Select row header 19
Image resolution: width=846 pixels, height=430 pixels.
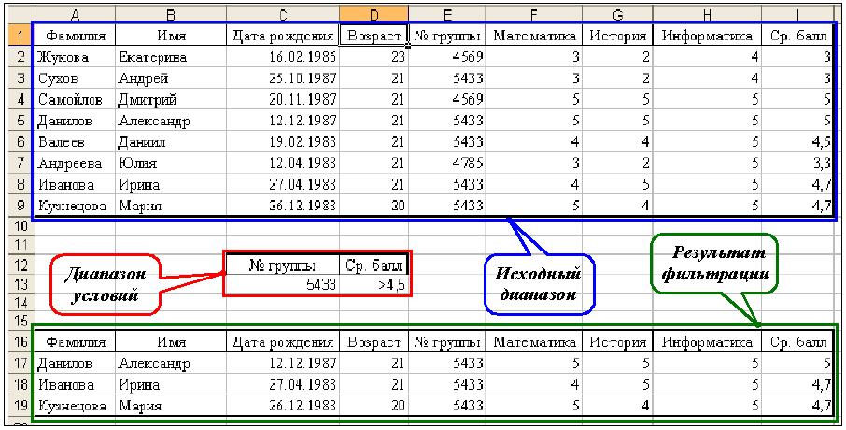[x=21, y=405]
